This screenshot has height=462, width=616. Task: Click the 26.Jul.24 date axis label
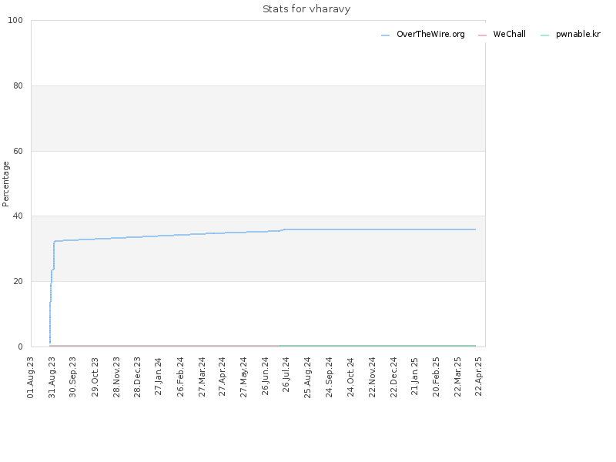(x=286, y=374)
